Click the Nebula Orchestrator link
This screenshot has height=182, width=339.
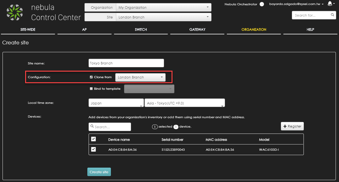(x=241, y=4)
